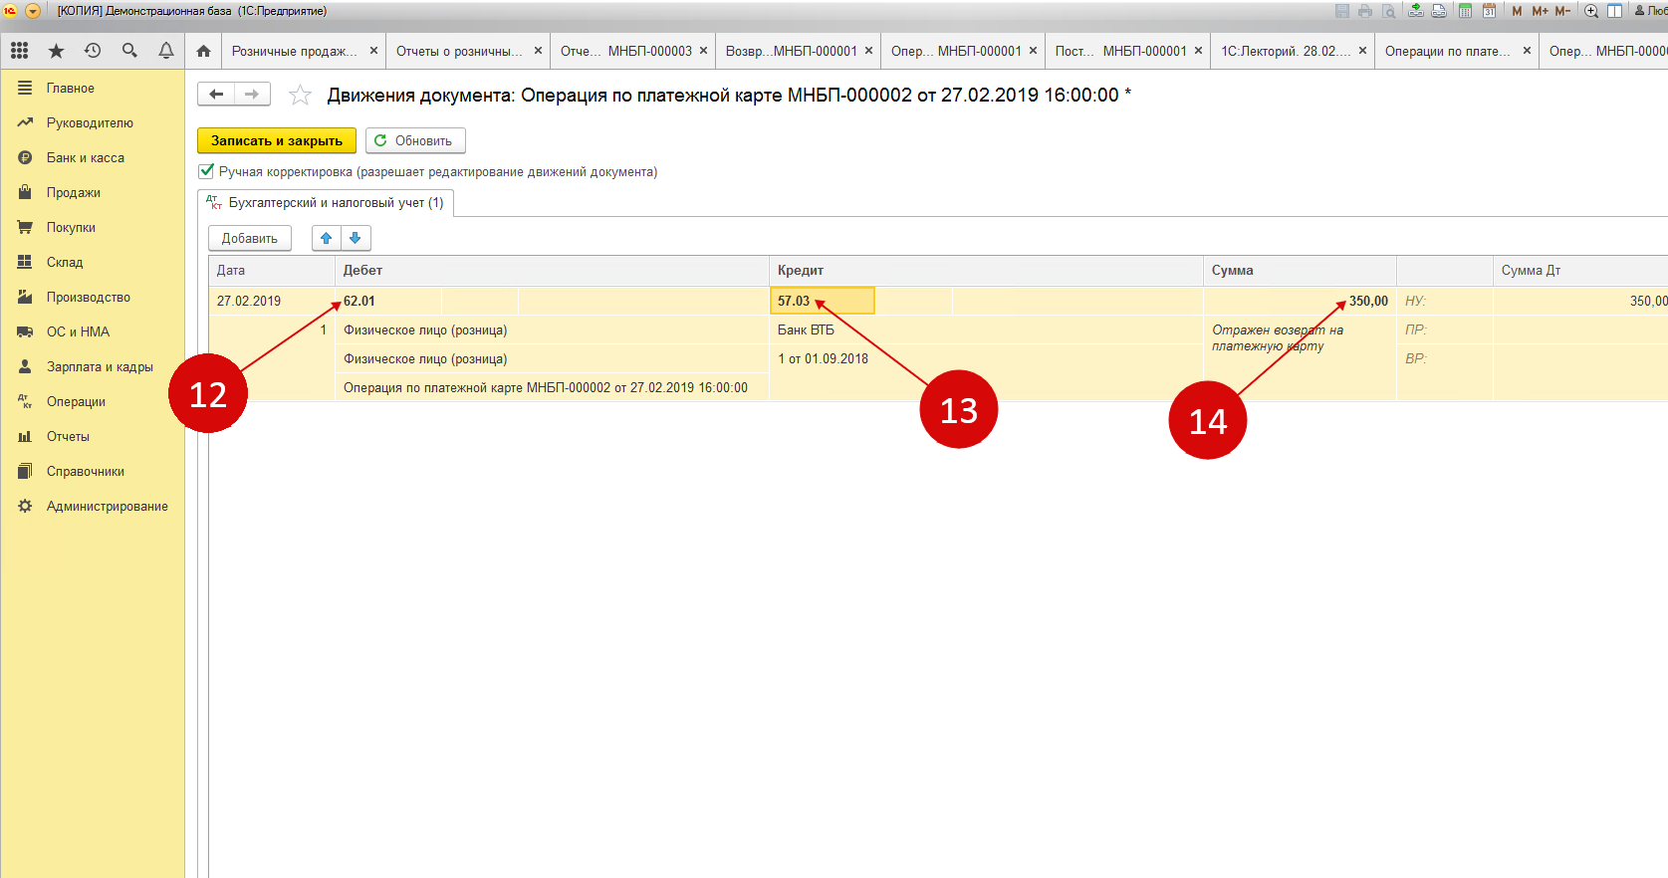1668x878 pixels.
Task: Add document to favorites star
Action: [300, 96]
